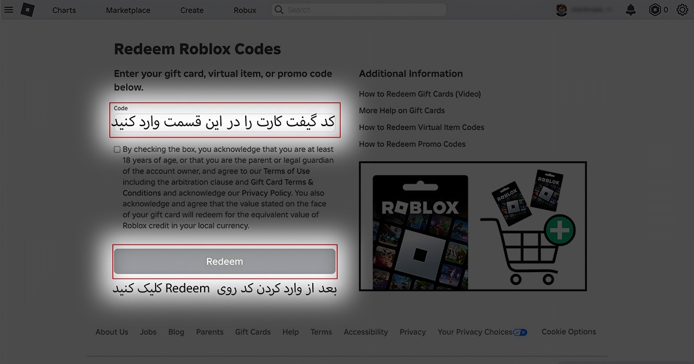Open the hamburger navigation menu

point(9,10)
